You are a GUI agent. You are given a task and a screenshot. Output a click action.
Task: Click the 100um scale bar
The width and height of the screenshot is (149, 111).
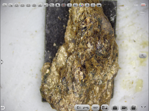[x=142, y=13]
